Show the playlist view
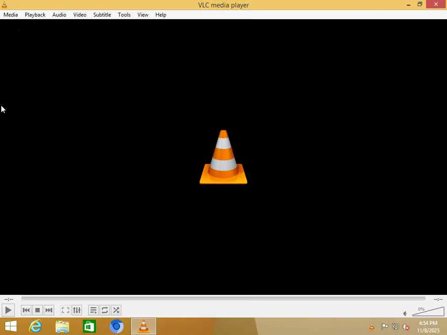Screen dimensions: 447x335 coord(93,310)
